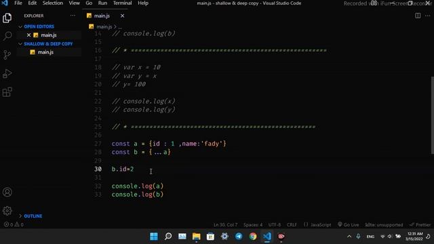The image size is (434, 244).
Task: Click the microphone tray icon
Action: pyautogui.click(x=358, y=237)
